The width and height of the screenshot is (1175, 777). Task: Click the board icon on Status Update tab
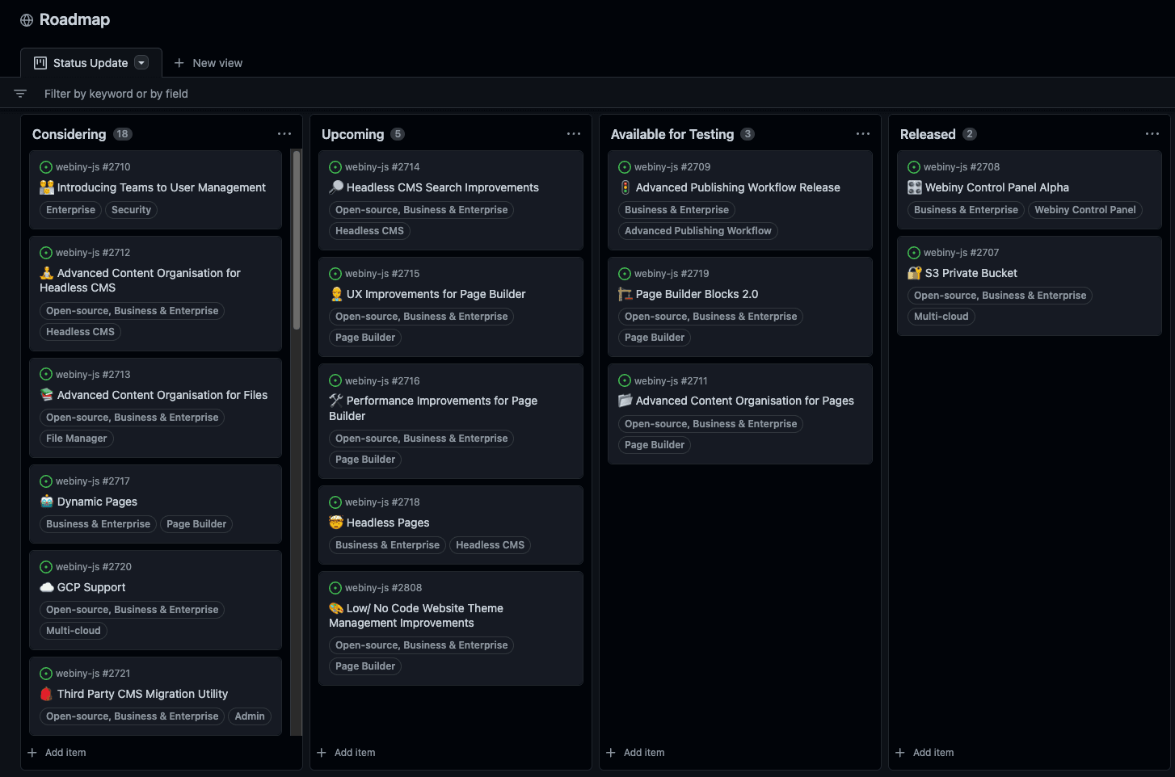[x=40, y=63]
